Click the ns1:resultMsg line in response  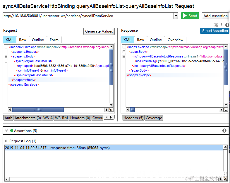179,61
